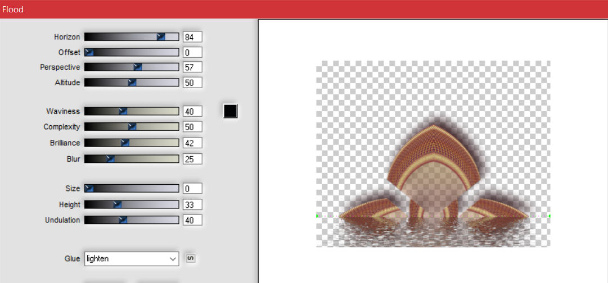Click the Height value field showing 33

[x=192, y=205]
